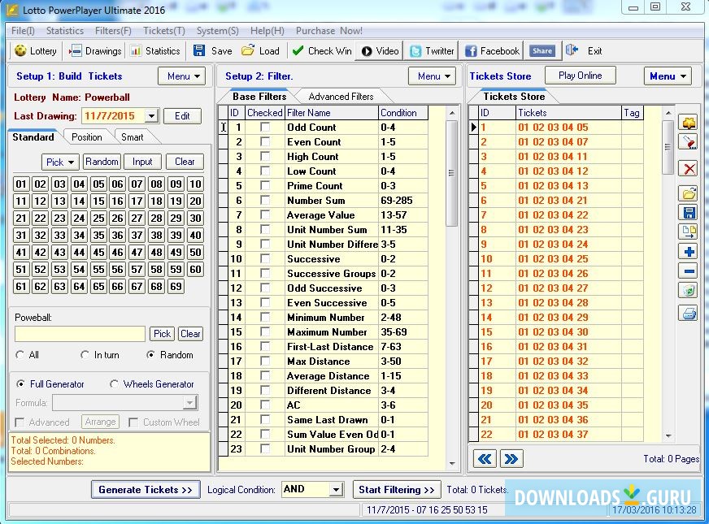Click the Poweball input field

tap(80, 334)
